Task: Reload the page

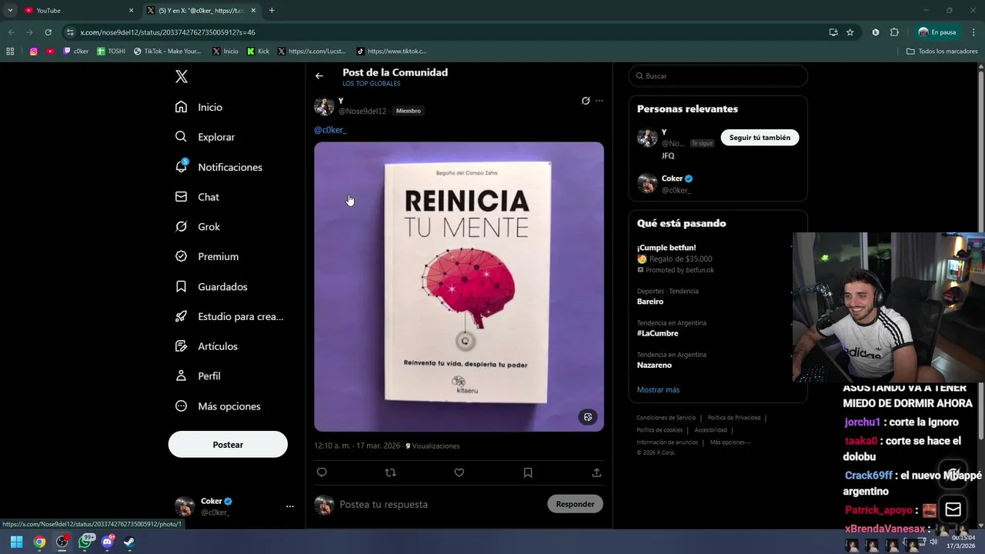Action: tap(48, 32)
